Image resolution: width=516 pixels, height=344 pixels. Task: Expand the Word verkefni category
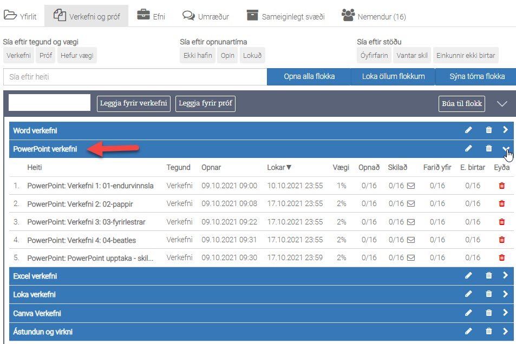point(505,130)
